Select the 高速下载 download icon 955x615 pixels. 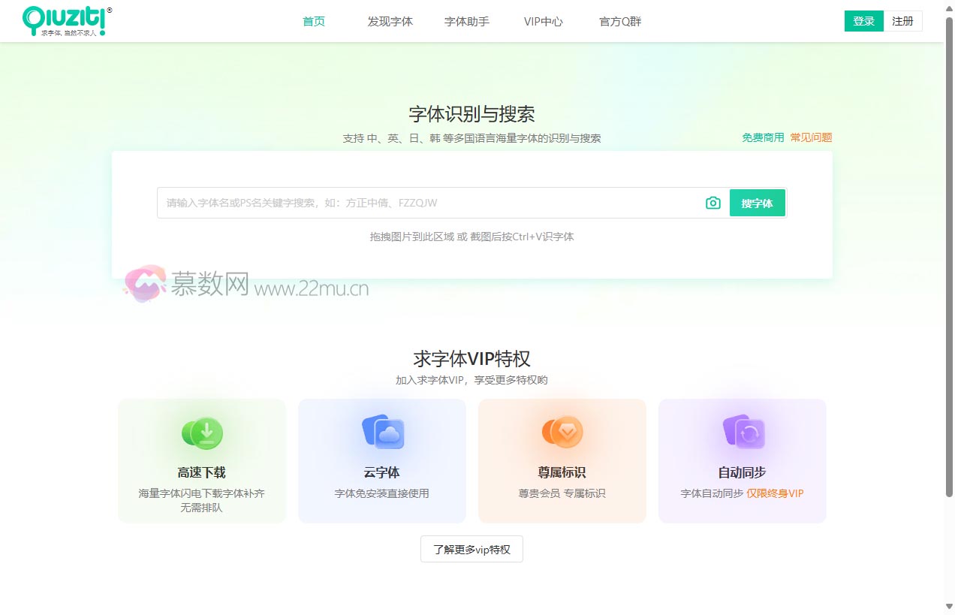201,432
